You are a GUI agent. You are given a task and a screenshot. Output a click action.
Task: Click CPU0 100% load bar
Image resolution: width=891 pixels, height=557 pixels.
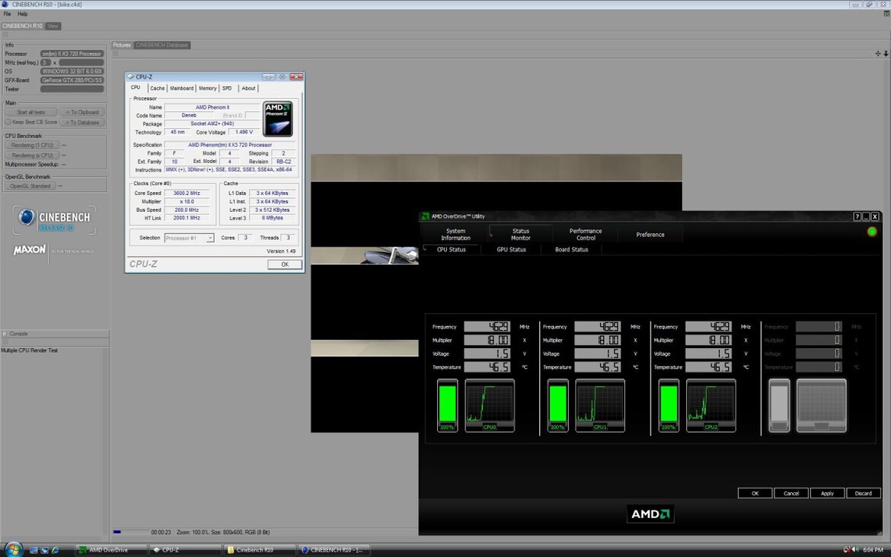(x=447, y=405)
